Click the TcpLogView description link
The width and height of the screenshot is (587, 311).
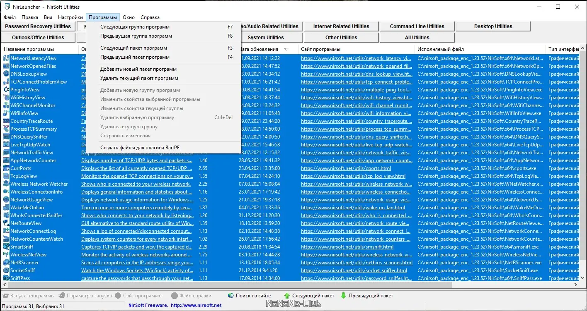[137, 176]
